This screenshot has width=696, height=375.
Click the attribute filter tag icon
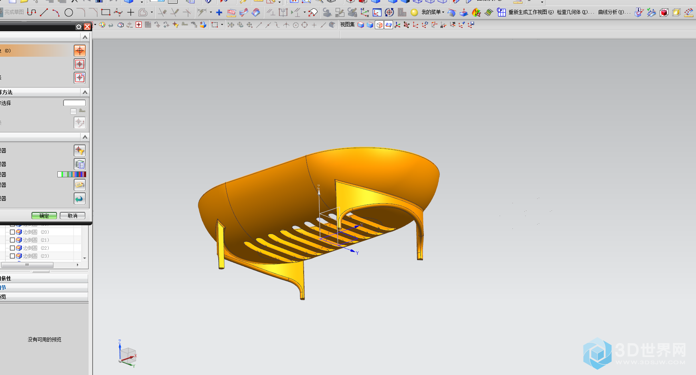pyautogui.click(x=80, y=185)
